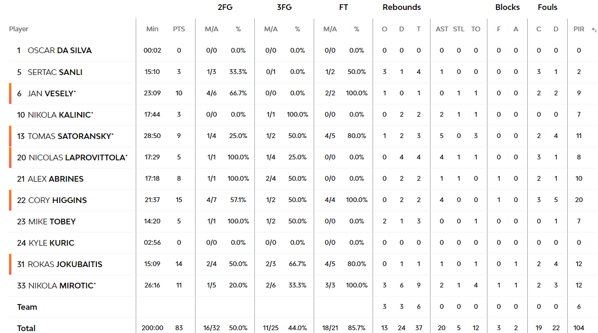Click the STL column header
This screenshot has width=598, height=333.
point(458,29)
